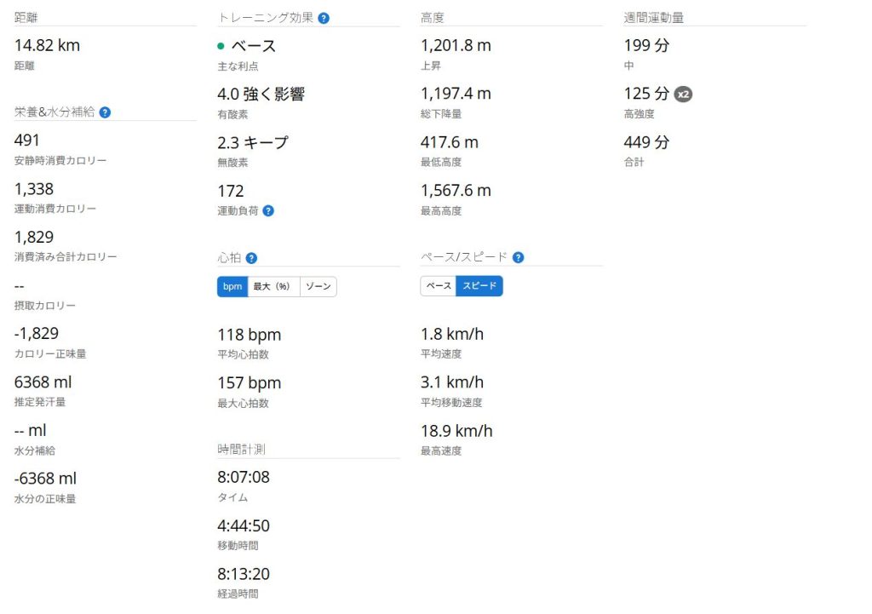Click the green dot beside ベース

221,46
